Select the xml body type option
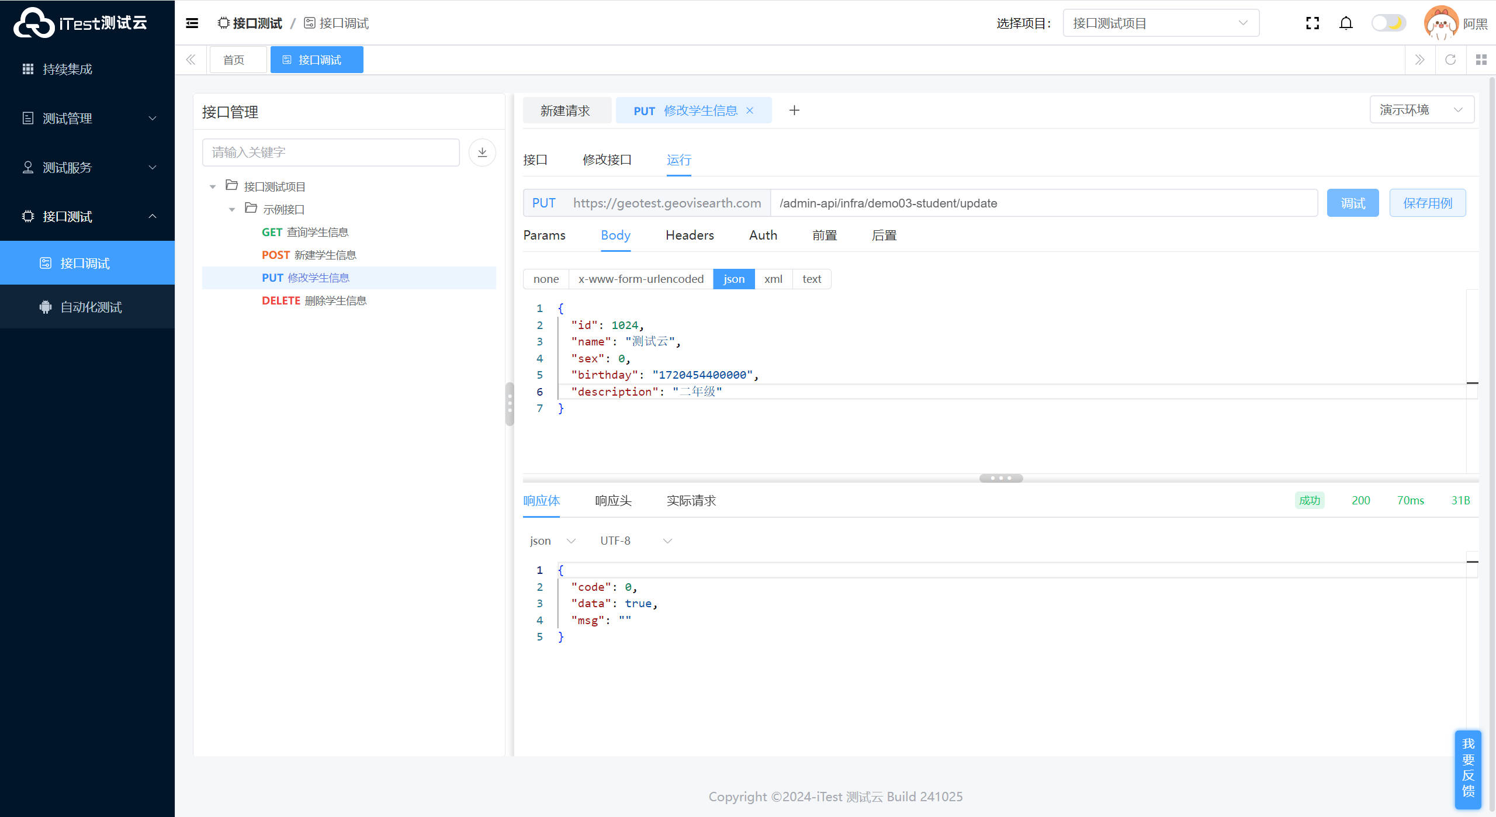1496x817 pixels. tap(773, 279)
